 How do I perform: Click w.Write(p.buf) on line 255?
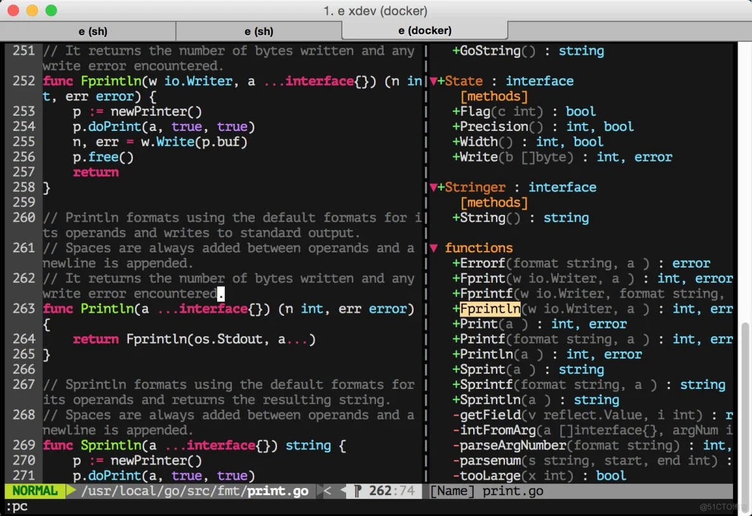194,142
